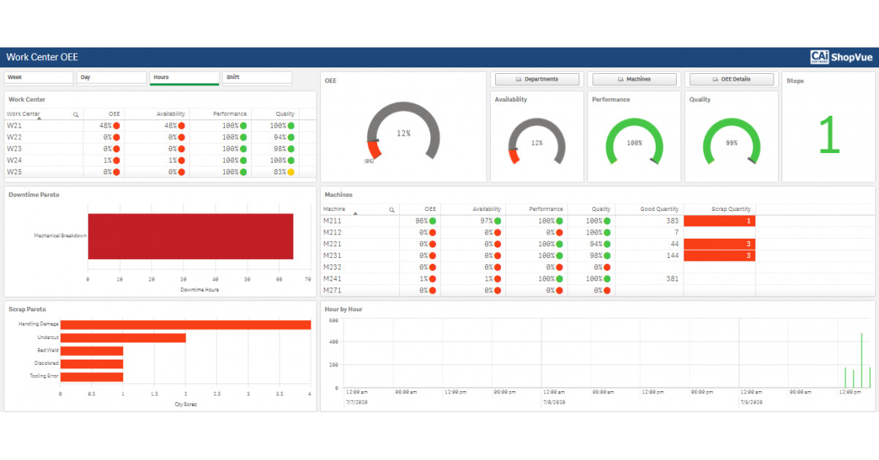Viewport: 879px width, 460px height.
Task: Click the red OEE status dot for W22
Action: [116, 137]
